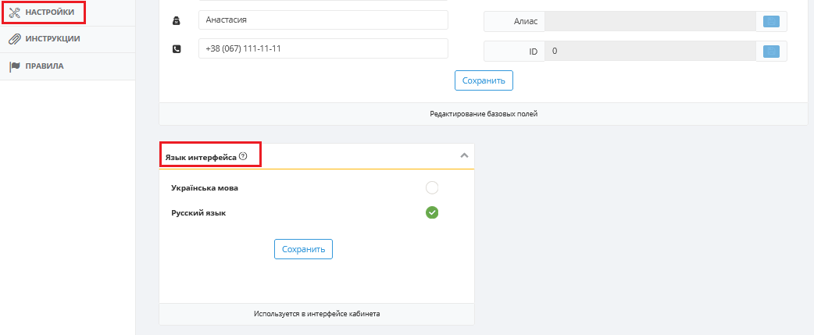Collapse the Язык интерфейса panel with chevron
This screenshot has width=814, height=335.
click(465, 155)
